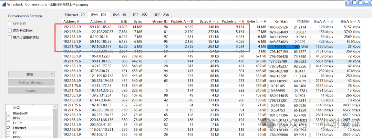372x138 pixels.
Task: Select the row with address 139.9.131.254
Action: point(211,95)
